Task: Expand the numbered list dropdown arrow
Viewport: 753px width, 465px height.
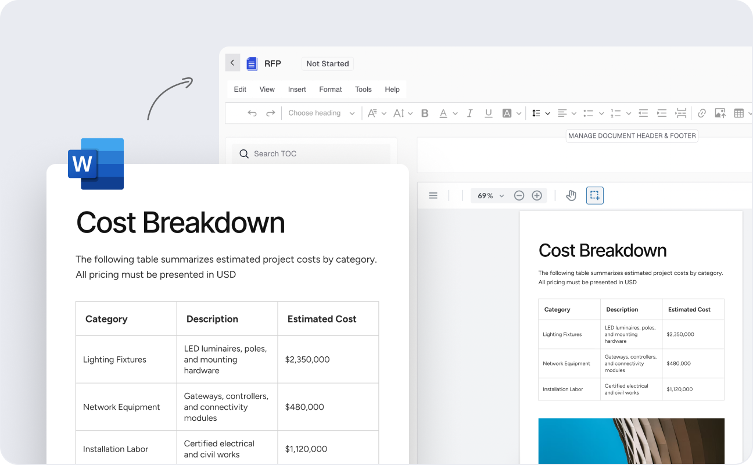Action: click(629, 114)
